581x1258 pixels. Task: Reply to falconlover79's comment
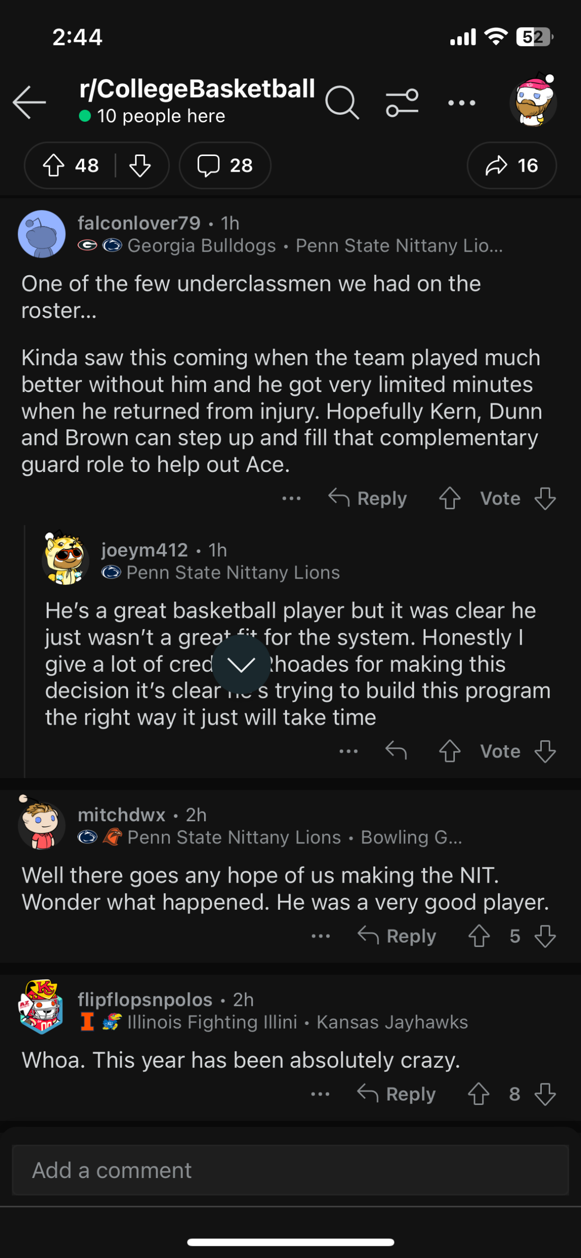pyautogui.click(x=368, y=498)
